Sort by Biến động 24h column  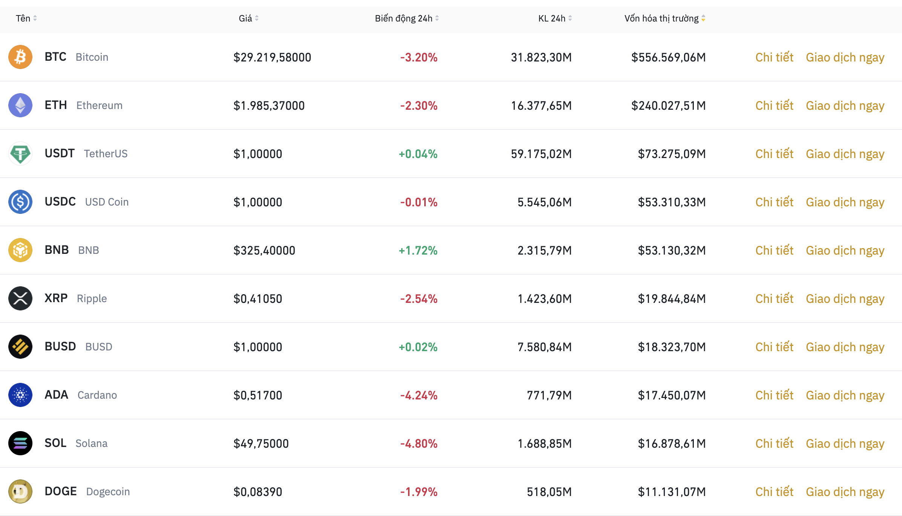click(x=407, y=18)
